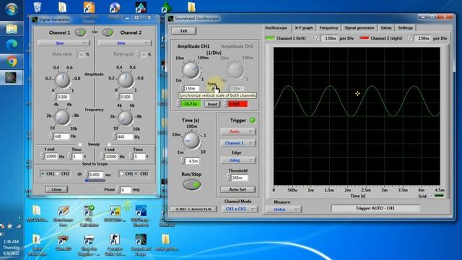The image size is (462, 260).
Task: Click the Signal Generator window title icon
Action: pyautogui.click(x=35, y=19)
